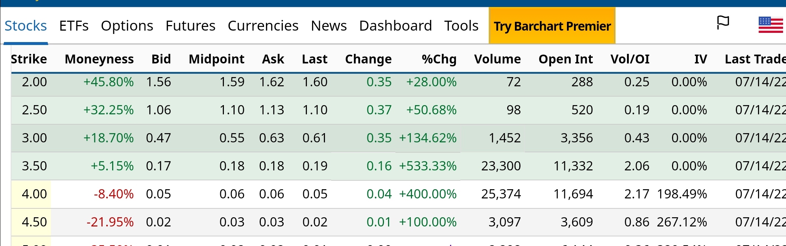Open the News menu
This screenshot has width=786, height=246.
[x=329, y=26]
